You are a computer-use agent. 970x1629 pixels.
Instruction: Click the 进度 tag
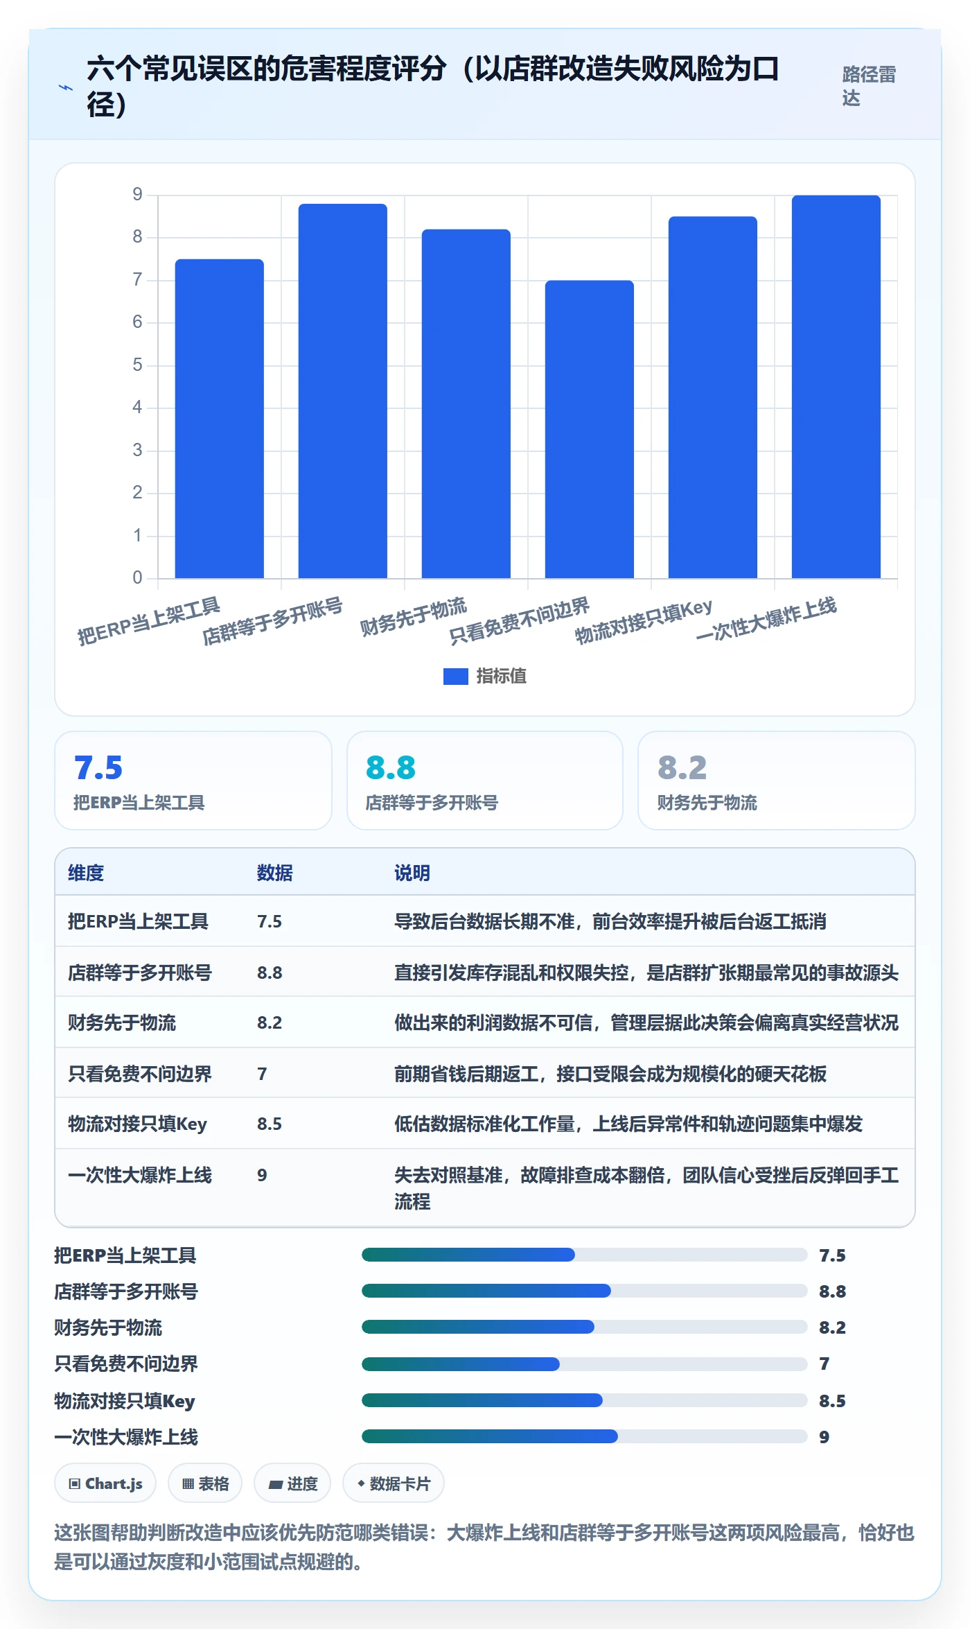(292, 1483)
